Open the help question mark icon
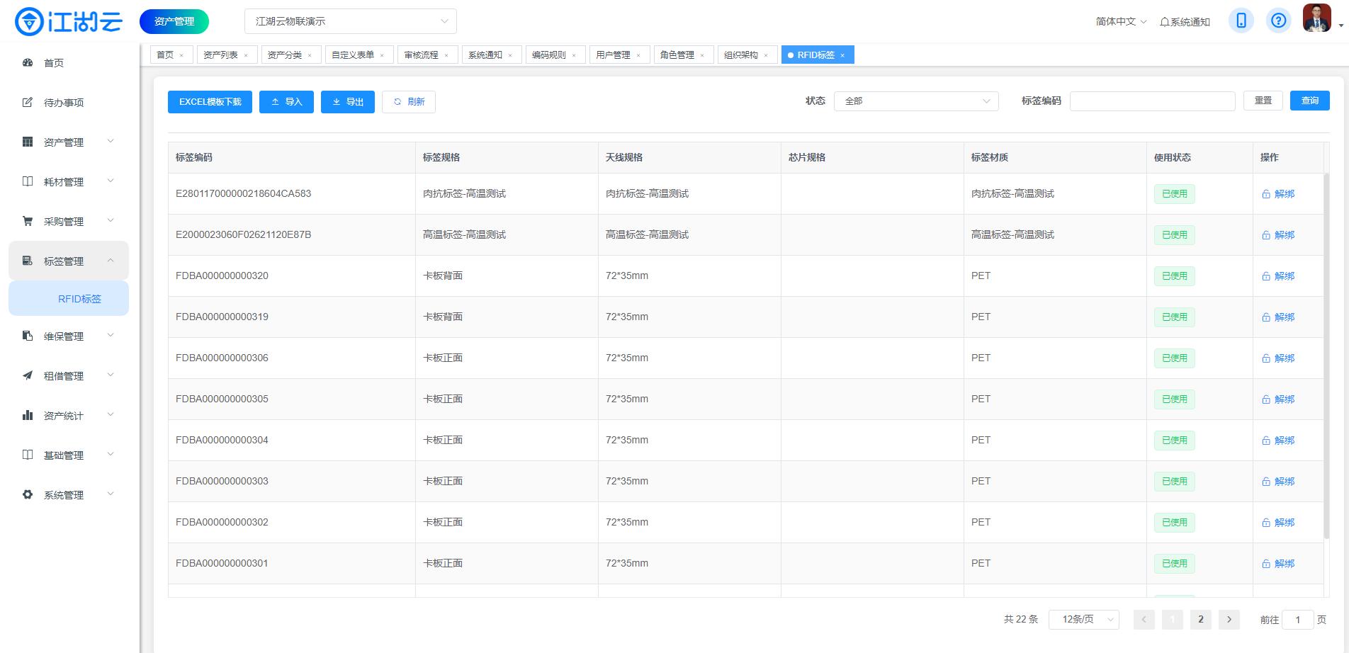1349x653 pixels. pyautogui.click(x=1278, y=21)
